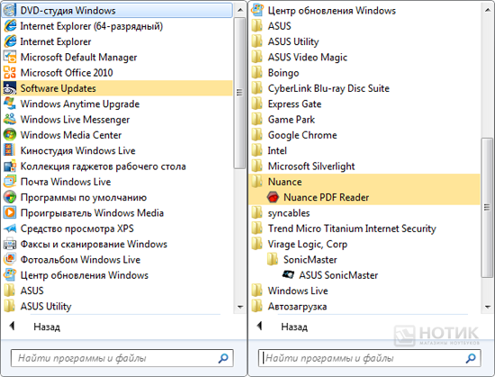The width and height of the screenshot is (495, 377).
Task: Select Software Updates menu entry
Action: tap(117, 88)
